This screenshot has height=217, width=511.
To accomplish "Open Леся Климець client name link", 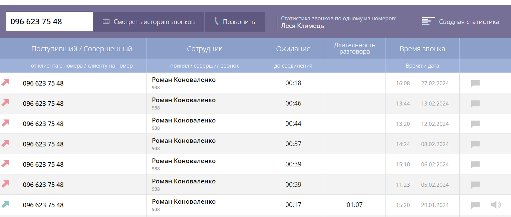I will pyautogui.click(x=302, y=26).
